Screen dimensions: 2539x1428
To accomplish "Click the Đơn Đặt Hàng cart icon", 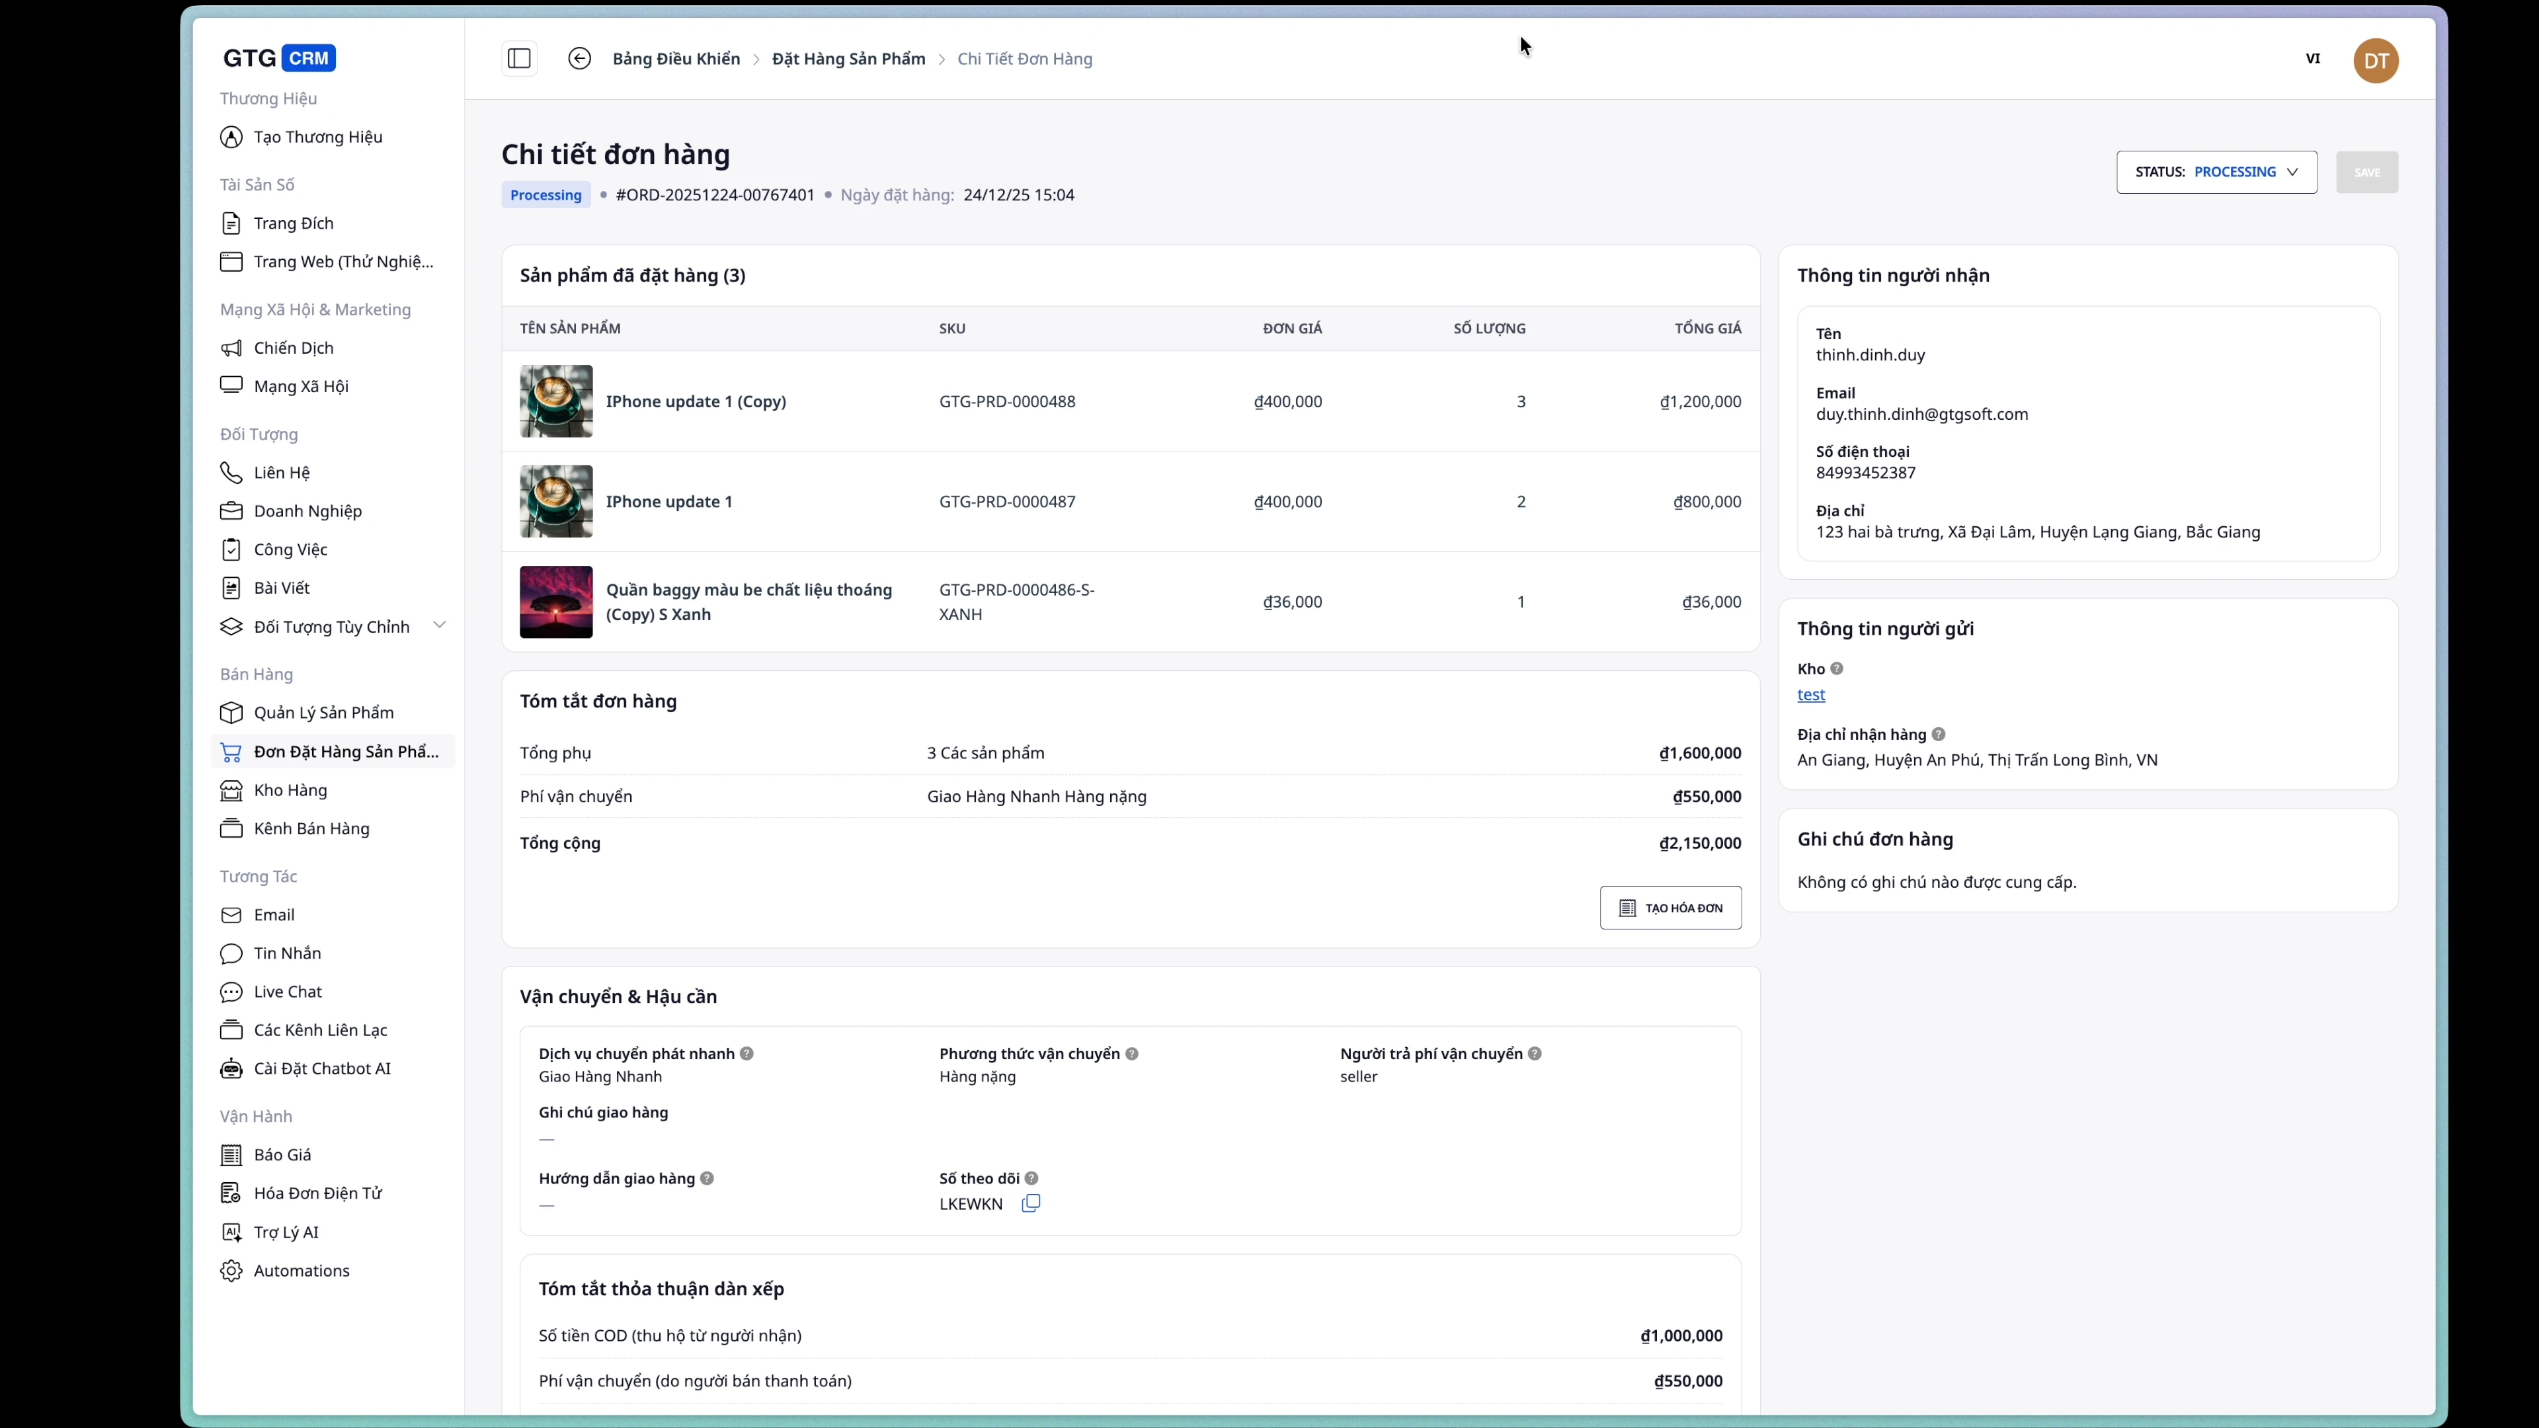I will (231, 752).
